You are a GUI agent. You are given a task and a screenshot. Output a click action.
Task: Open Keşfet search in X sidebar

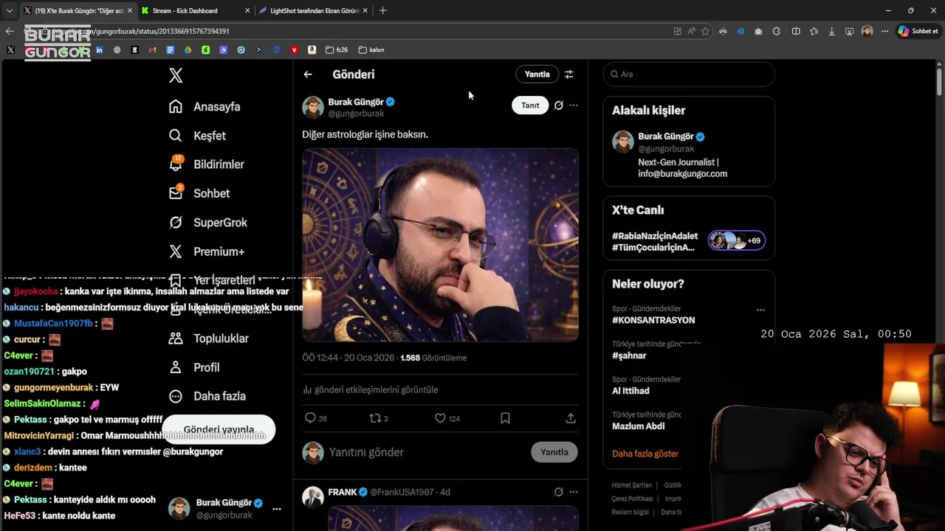pyautogui.click(x=197, y=136)
